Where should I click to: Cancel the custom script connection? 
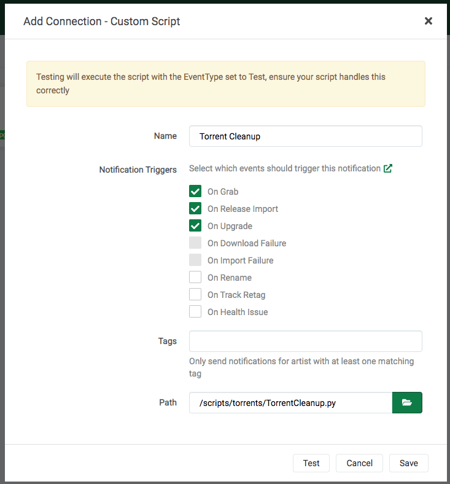[x=359, y=463]
